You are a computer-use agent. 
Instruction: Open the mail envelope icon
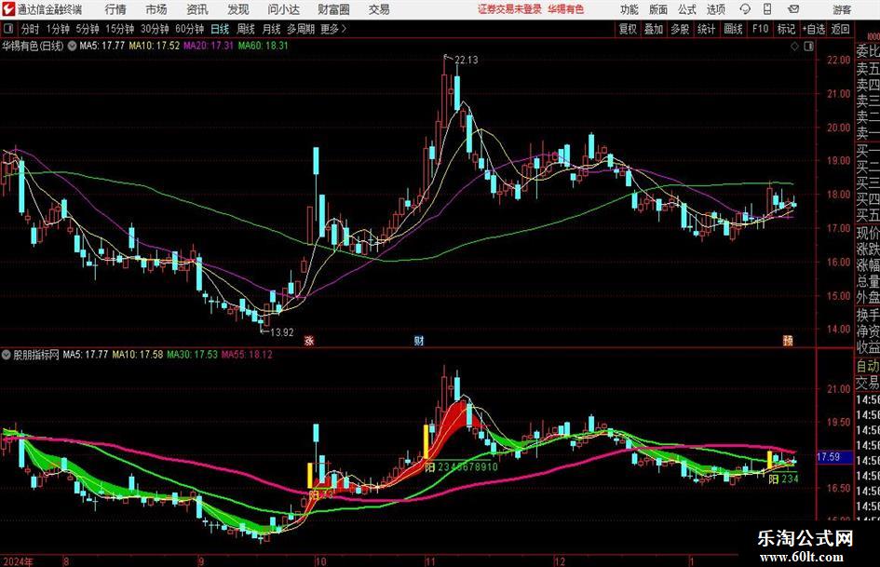(793, 9)
